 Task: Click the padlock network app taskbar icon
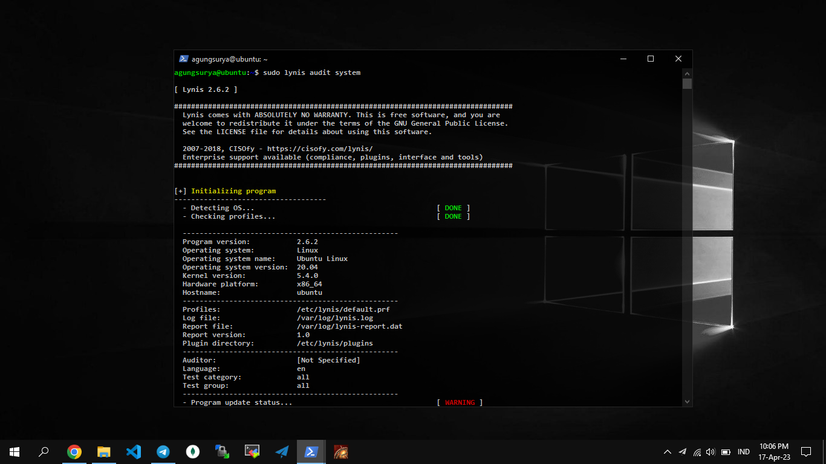[x=222, y=451]
